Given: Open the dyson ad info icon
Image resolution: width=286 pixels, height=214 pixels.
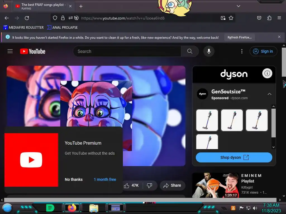Looking at the screenshot, I should (267, 73).
